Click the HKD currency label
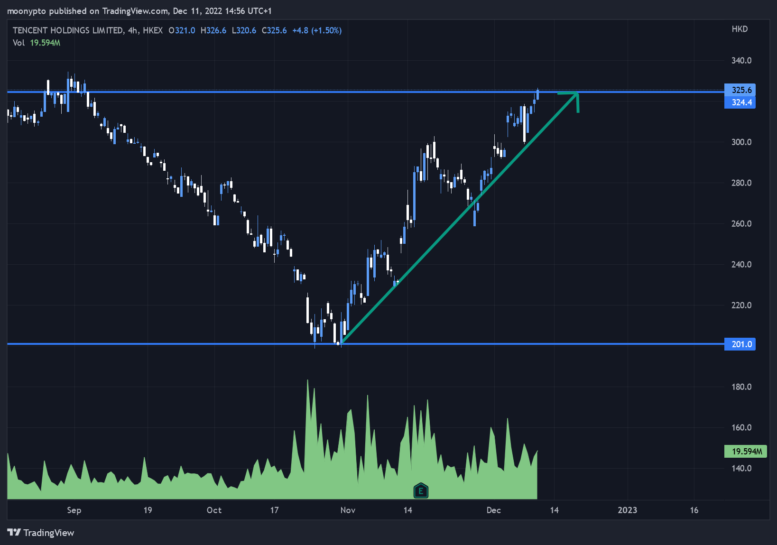The image size is (777, 545). 740,29
